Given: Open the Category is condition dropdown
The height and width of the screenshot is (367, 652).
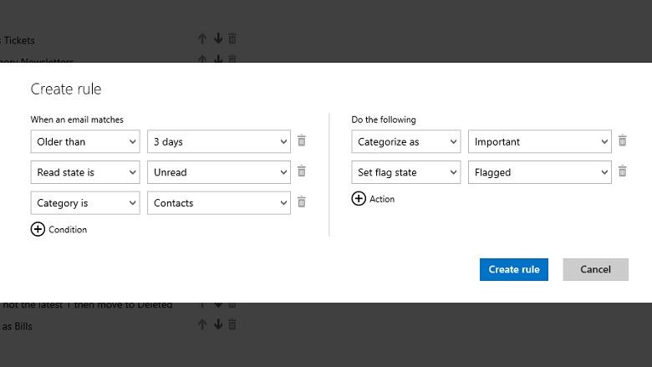Looking at the screenshot, I should click(x=85, y=203).
